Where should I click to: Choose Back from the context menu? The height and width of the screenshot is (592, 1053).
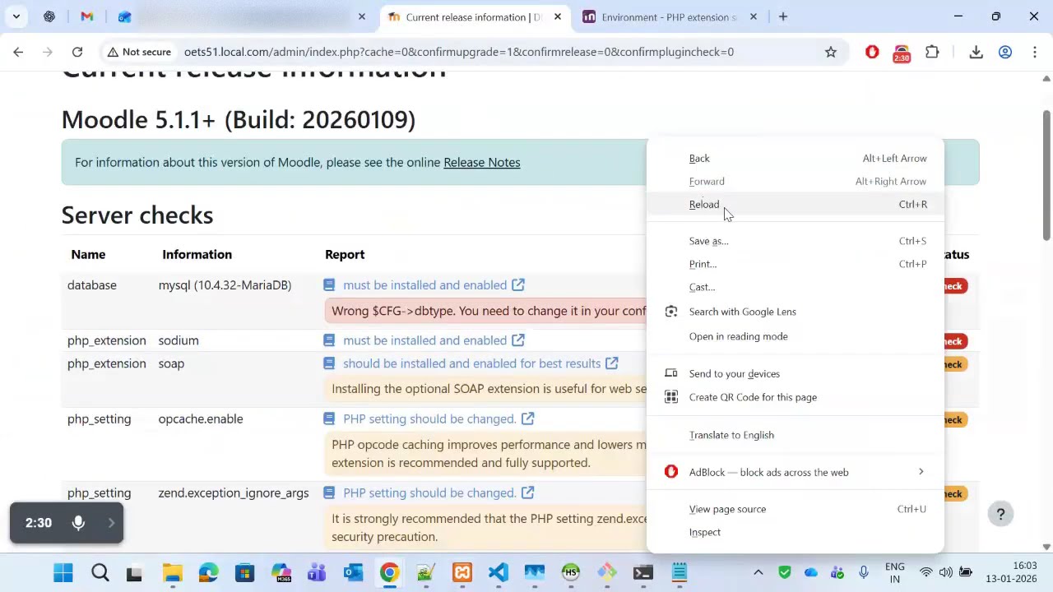(x=796, y=159)
